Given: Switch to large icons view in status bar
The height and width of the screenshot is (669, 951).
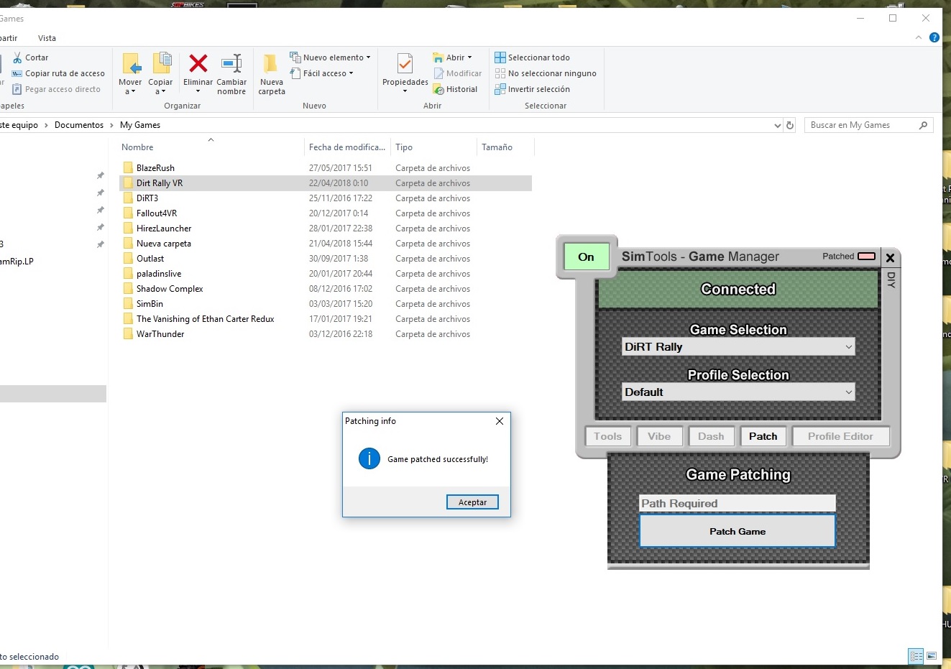Looking at the screenshot, I should click(x=932, y=656).
